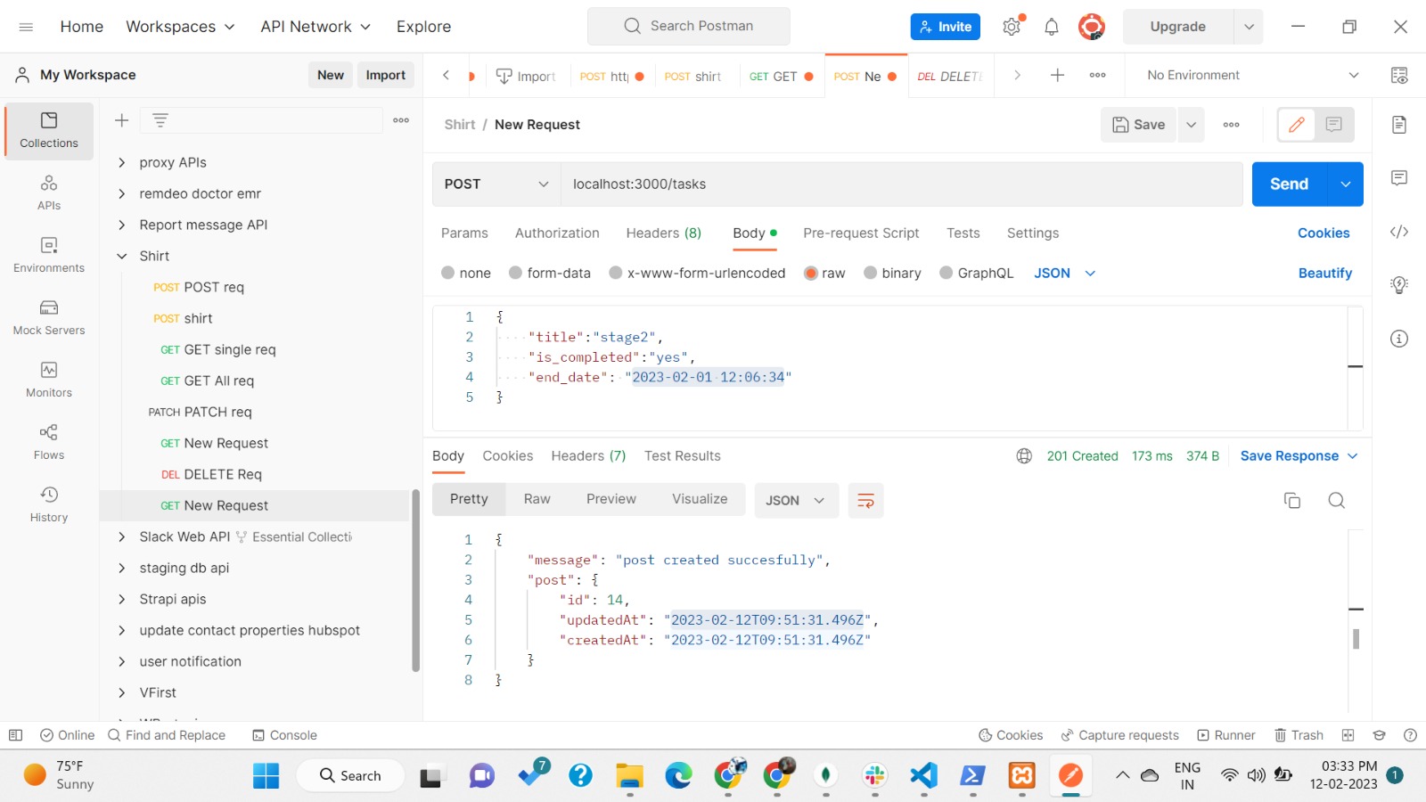
Task: Open the Monitors sidebar panel
Action: pos(49,381)
